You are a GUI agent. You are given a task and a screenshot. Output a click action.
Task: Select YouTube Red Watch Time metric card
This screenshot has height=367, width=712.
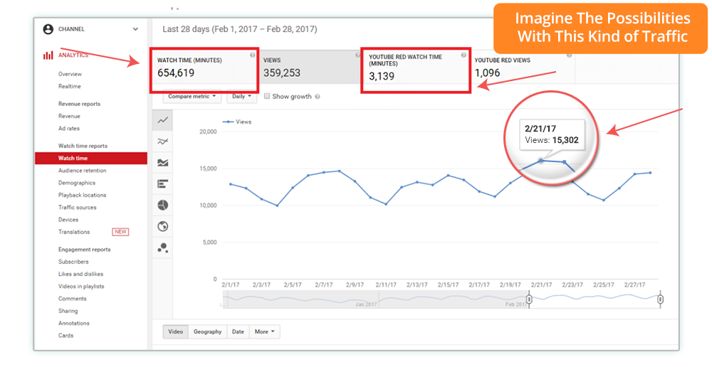click(416, 67)
